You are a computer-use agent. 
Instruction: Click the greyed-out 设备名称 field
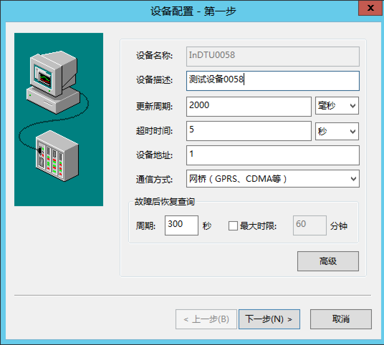(x=273, y=56)
